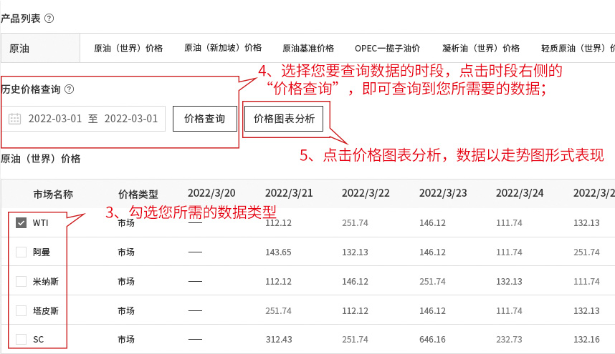The image size is (615, 354).
Task: Enable the 米纳斯 market checkbox
Action: click(21, 281)
